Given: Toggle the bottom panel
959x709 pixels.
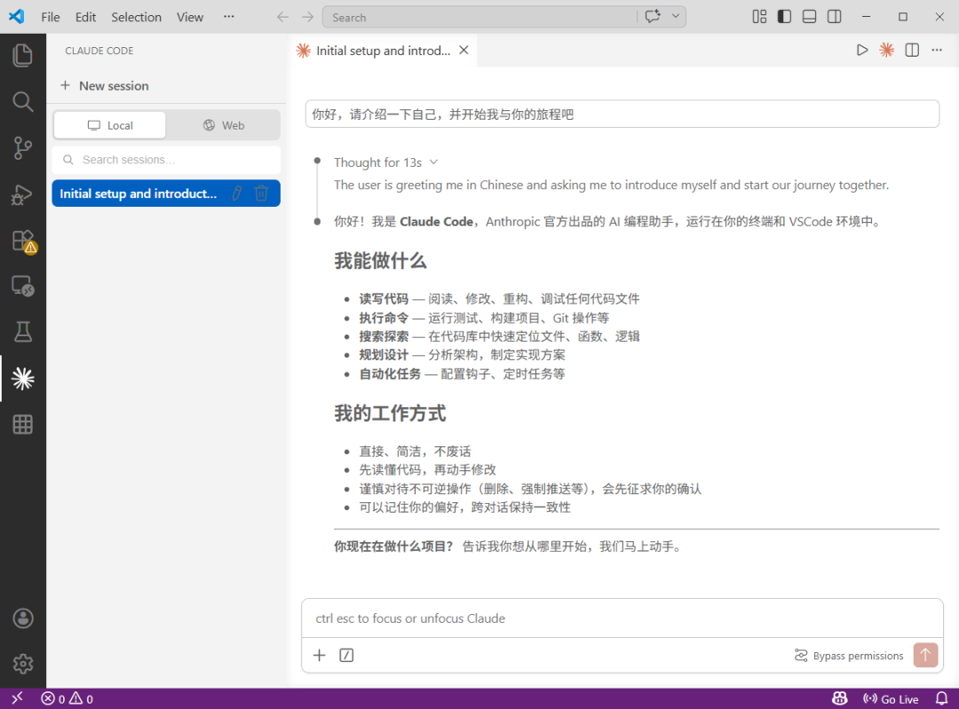Looking at the screenshot, I should click(809, 17).
